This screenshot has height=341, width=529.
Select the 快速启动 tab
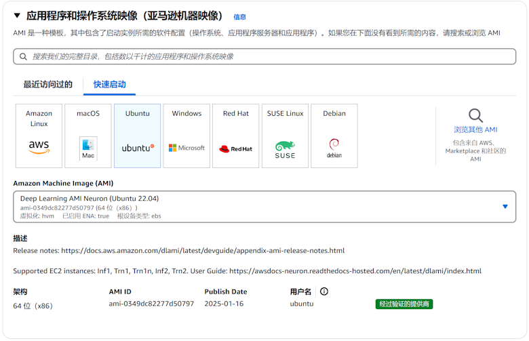(x=109, y=85)
